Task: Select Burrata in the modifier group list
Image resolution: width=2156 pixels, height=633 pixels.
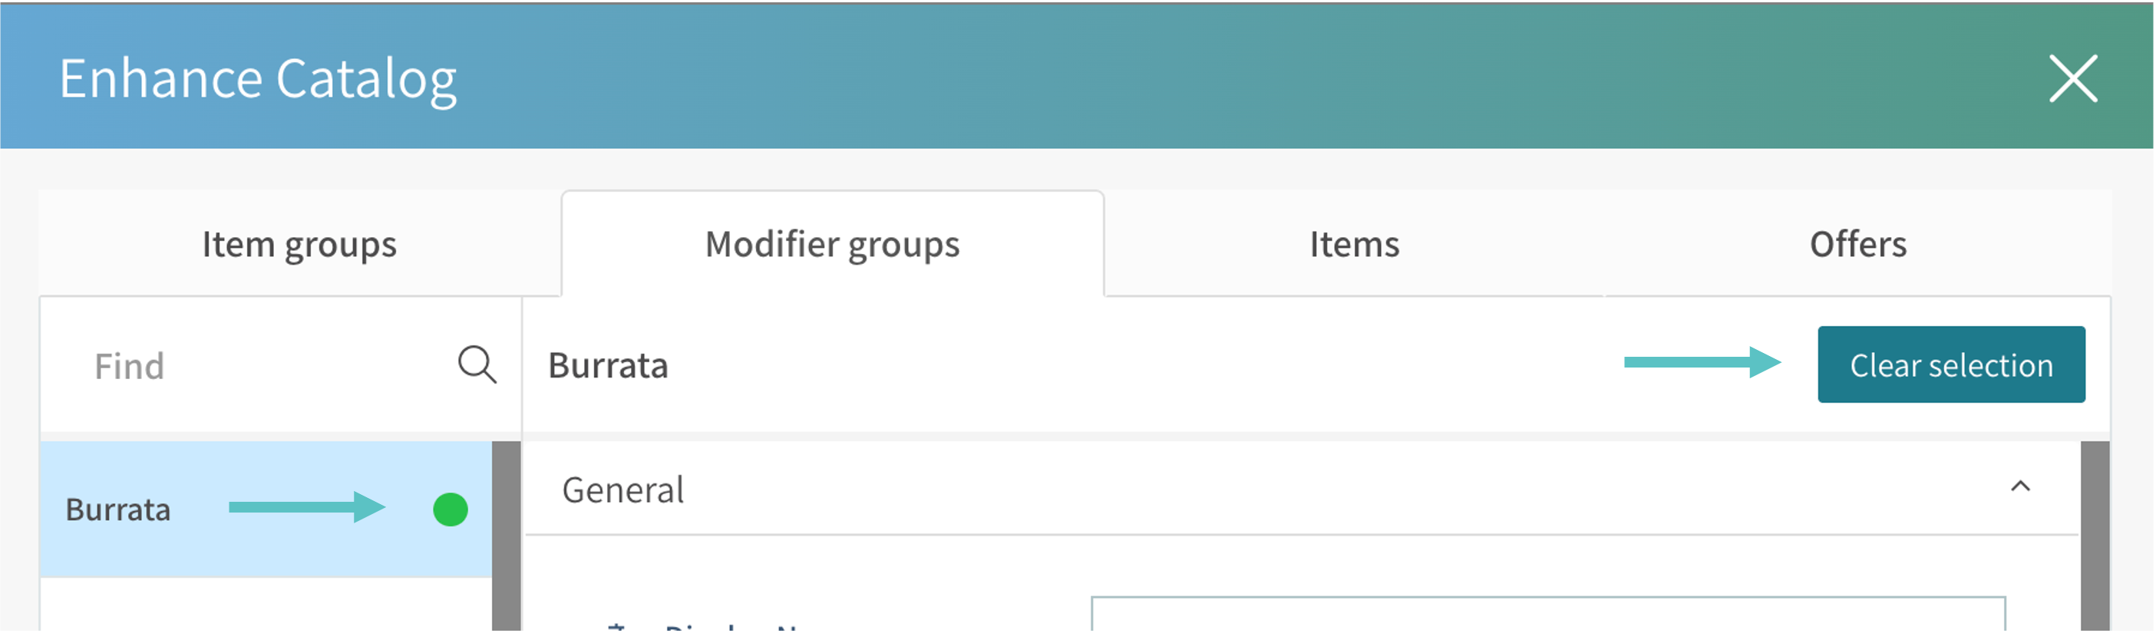Action: pos(266,510)
